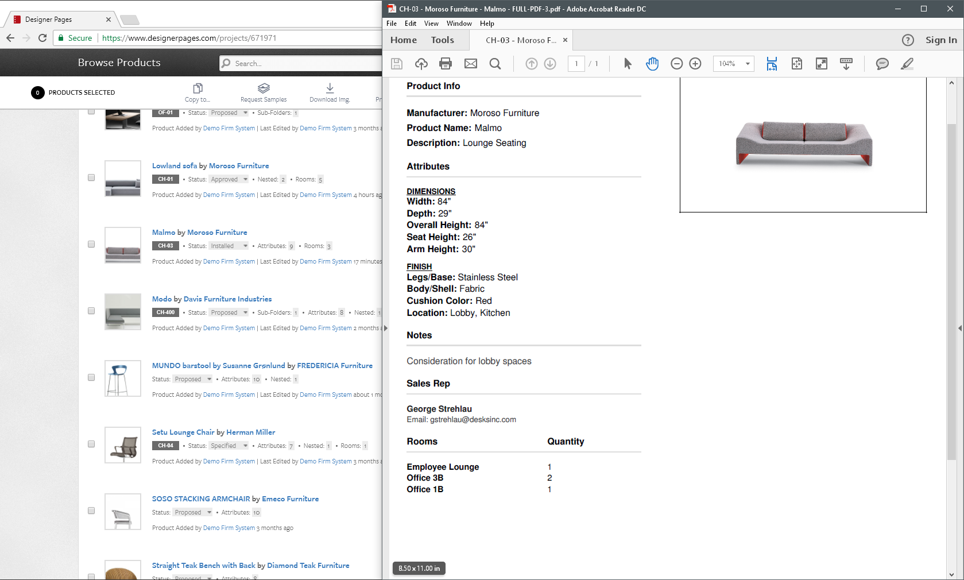Open the Edit menu in Acrobat
964x580 pixels.
pyautogui.click(x=411, y=24)
